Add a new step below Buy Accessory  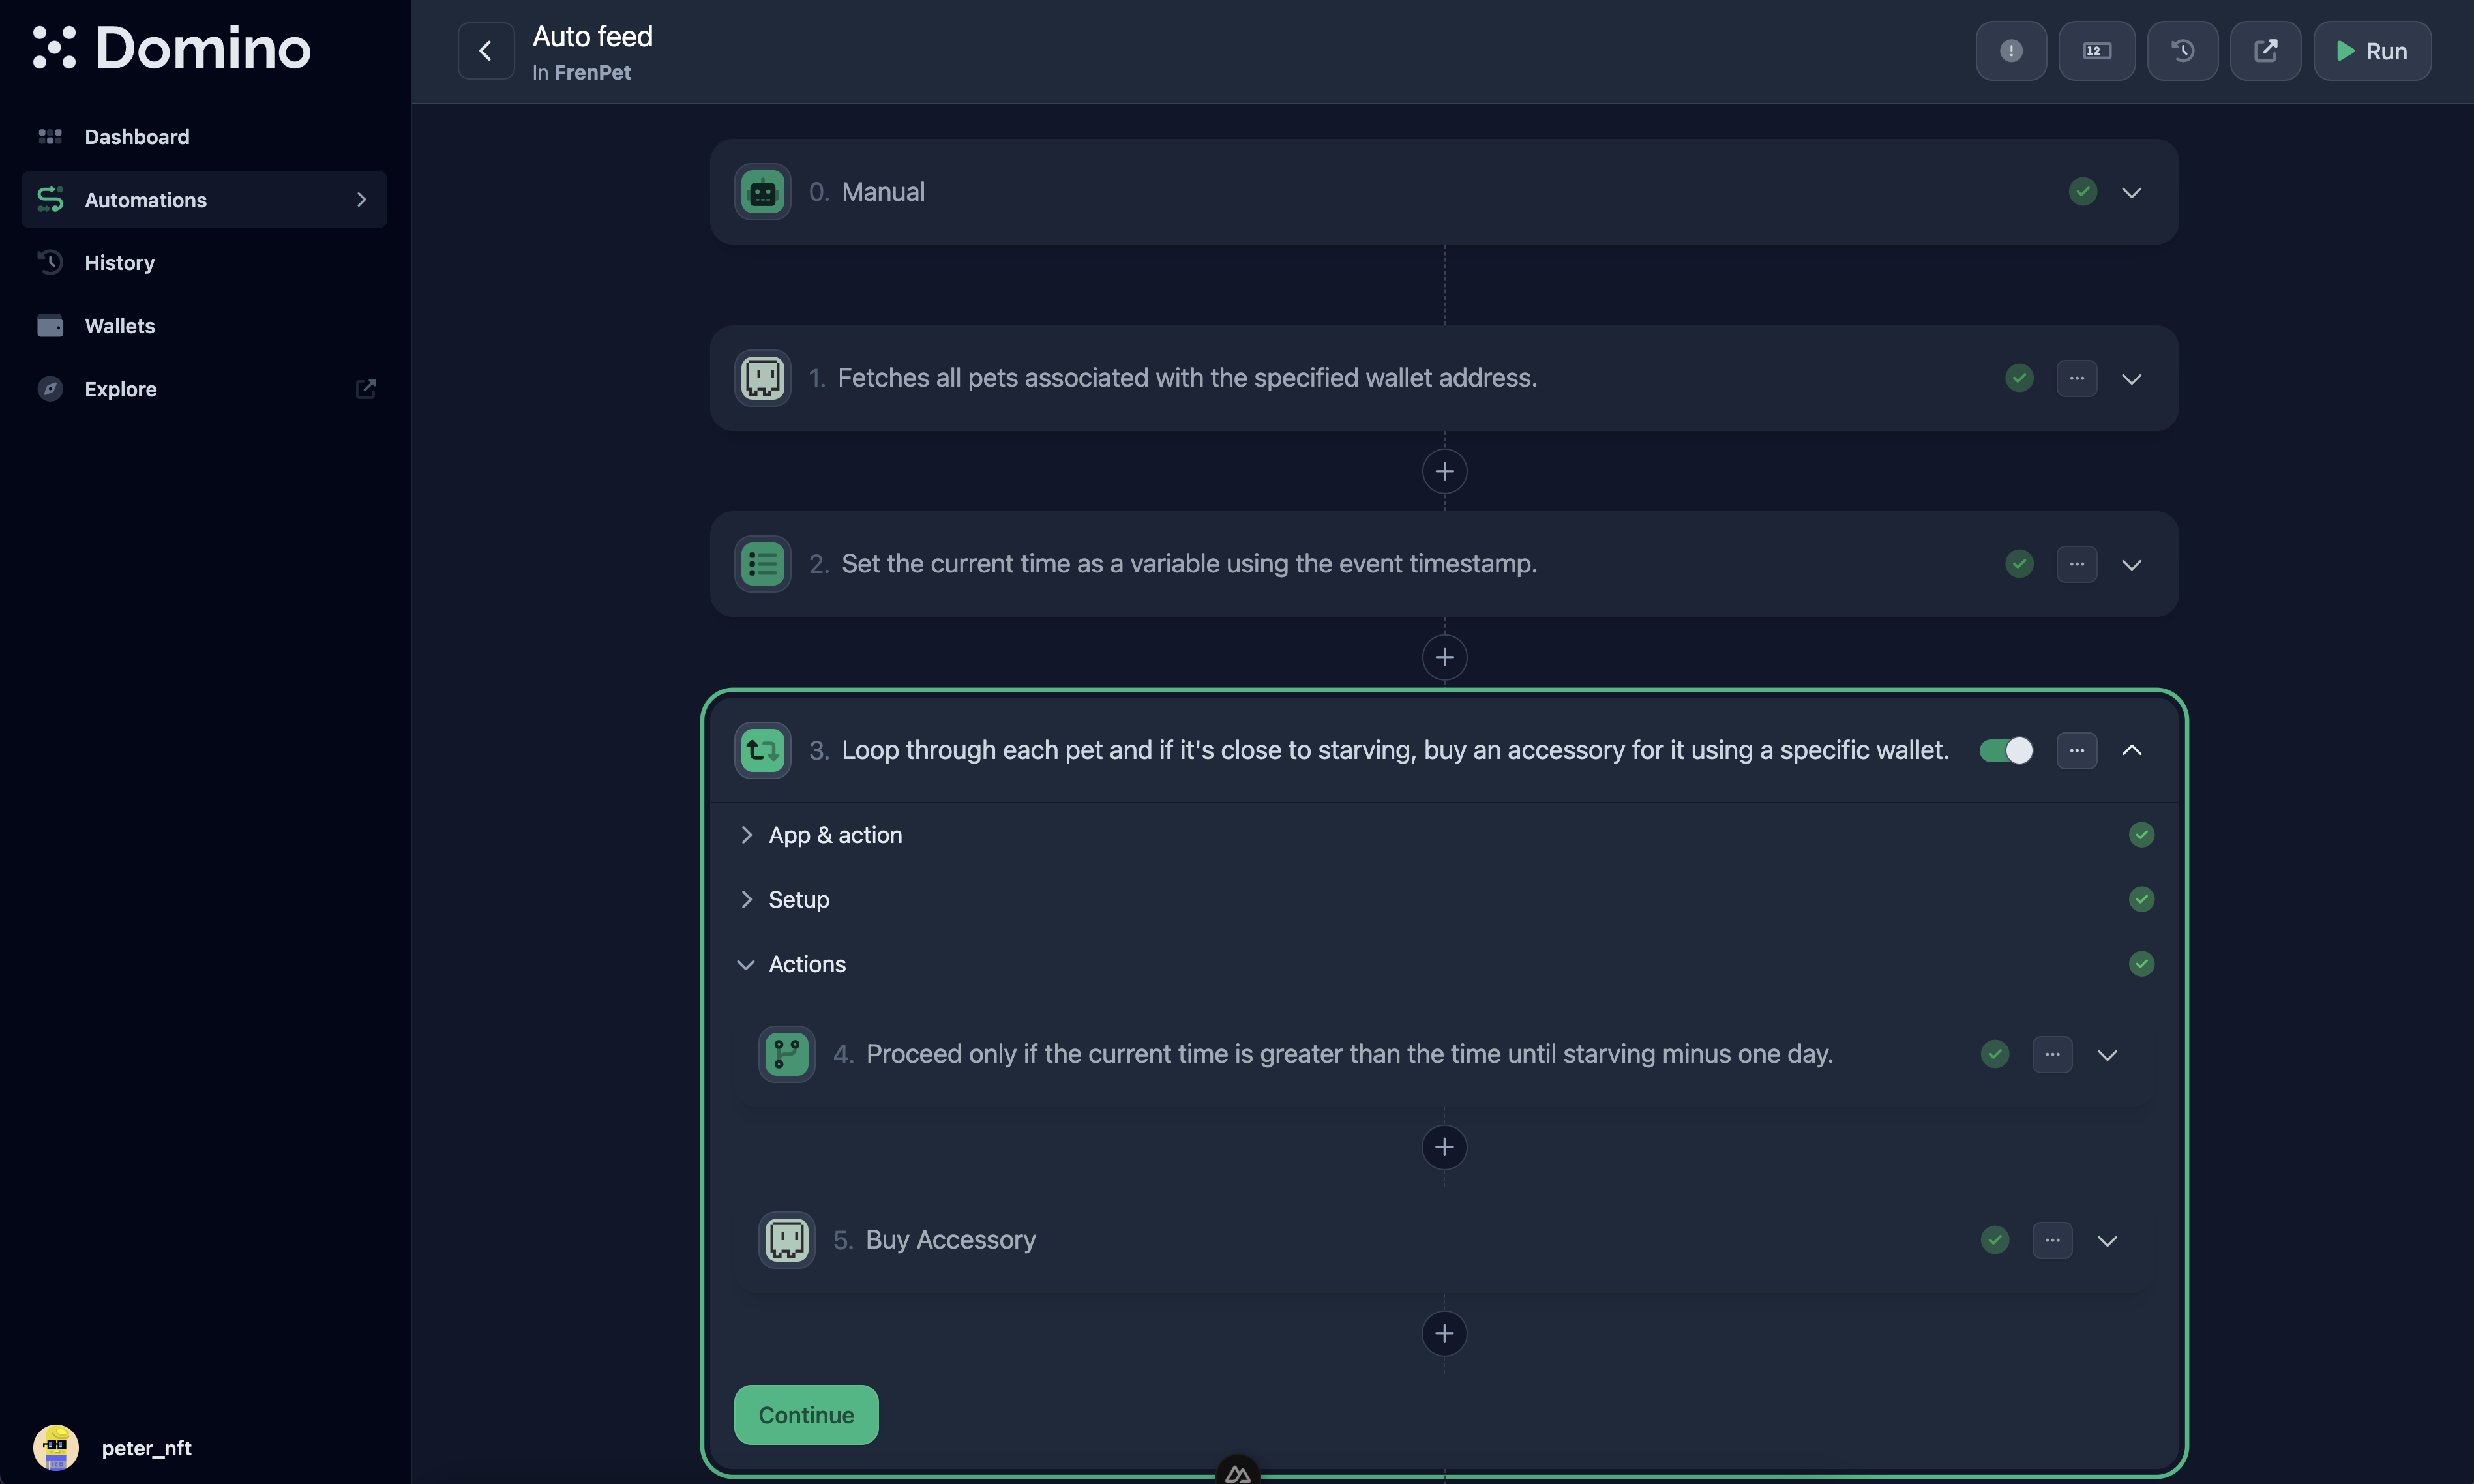(x=1443, y=1332)
